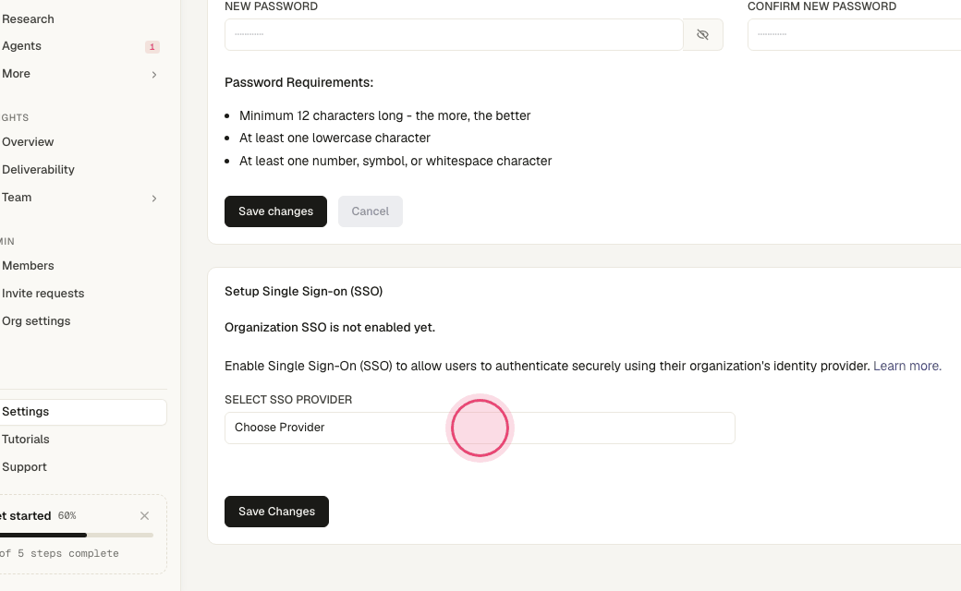Open the Members admin page
This screenshot has width=961, height=591.
(28, 266)
